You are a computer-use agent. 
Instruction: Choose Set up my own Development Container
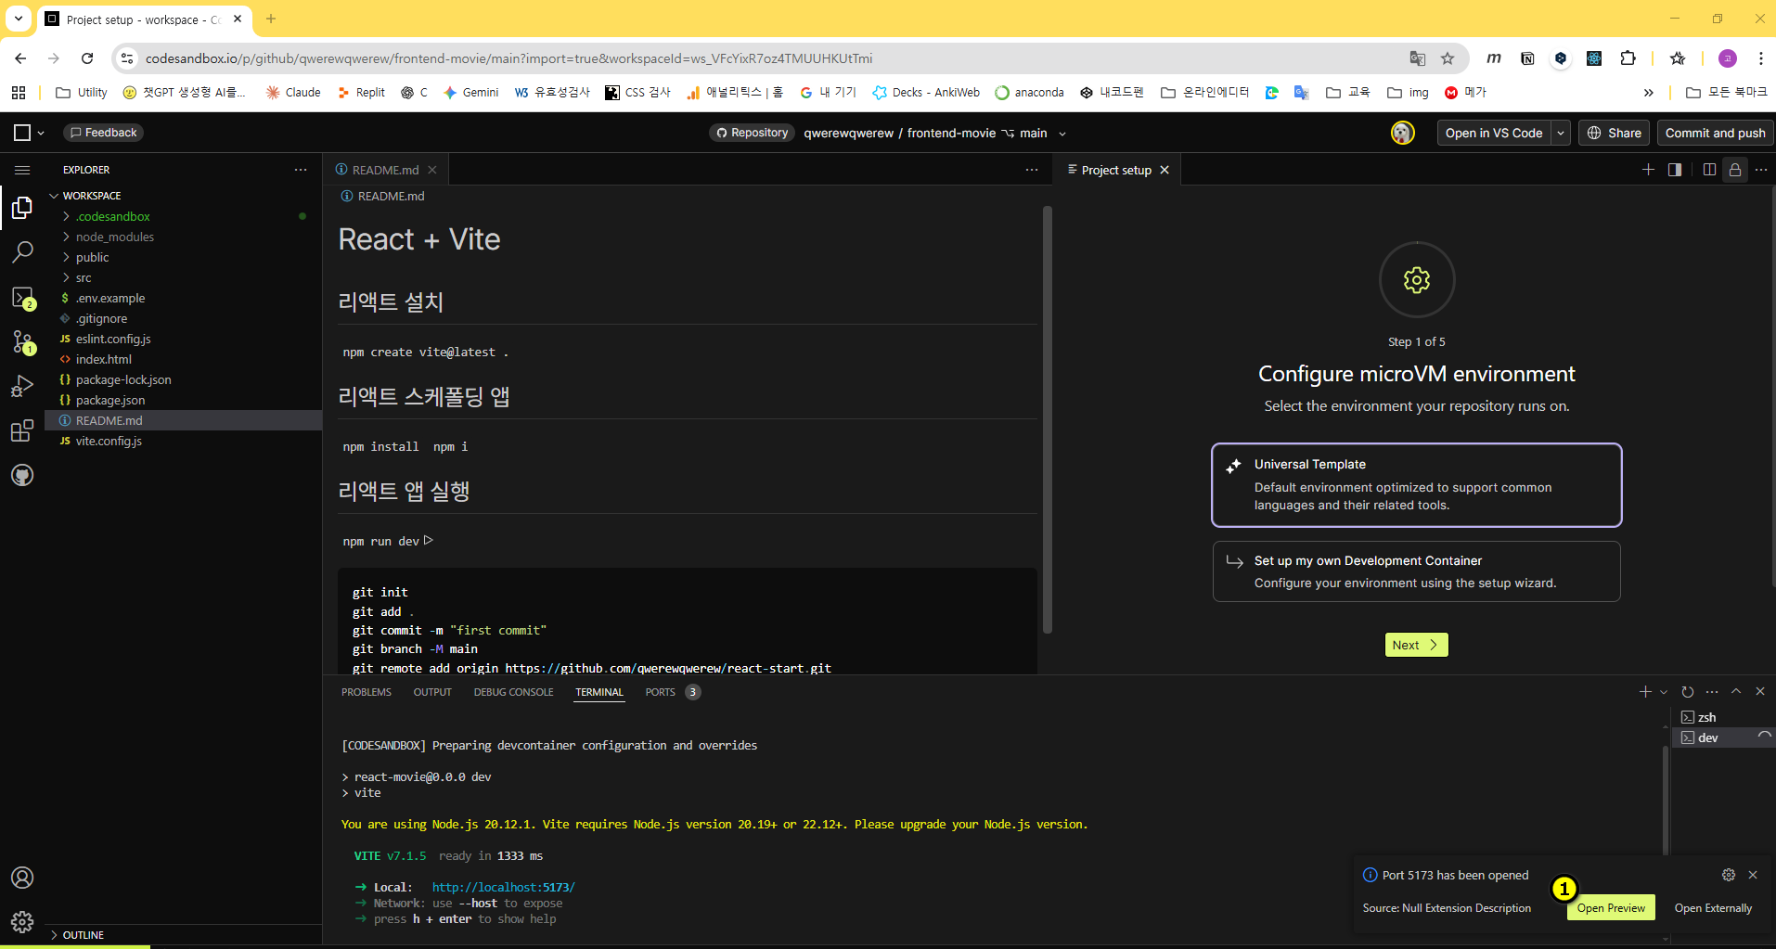1416,571
